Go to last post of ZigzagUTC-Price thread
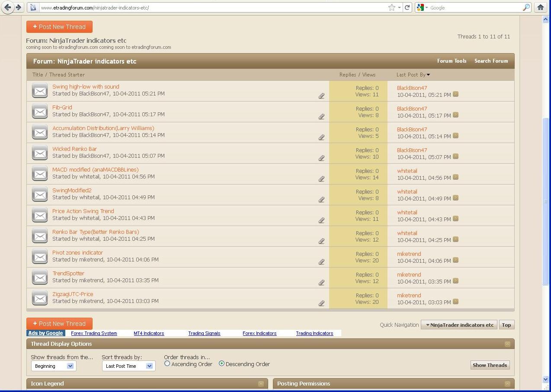 pos(455,302)
